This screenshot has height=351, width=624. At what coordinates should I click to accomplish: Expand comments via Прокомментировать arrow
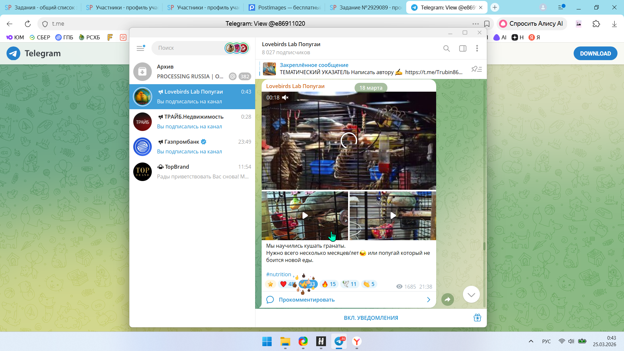click(x=428, y=300)
